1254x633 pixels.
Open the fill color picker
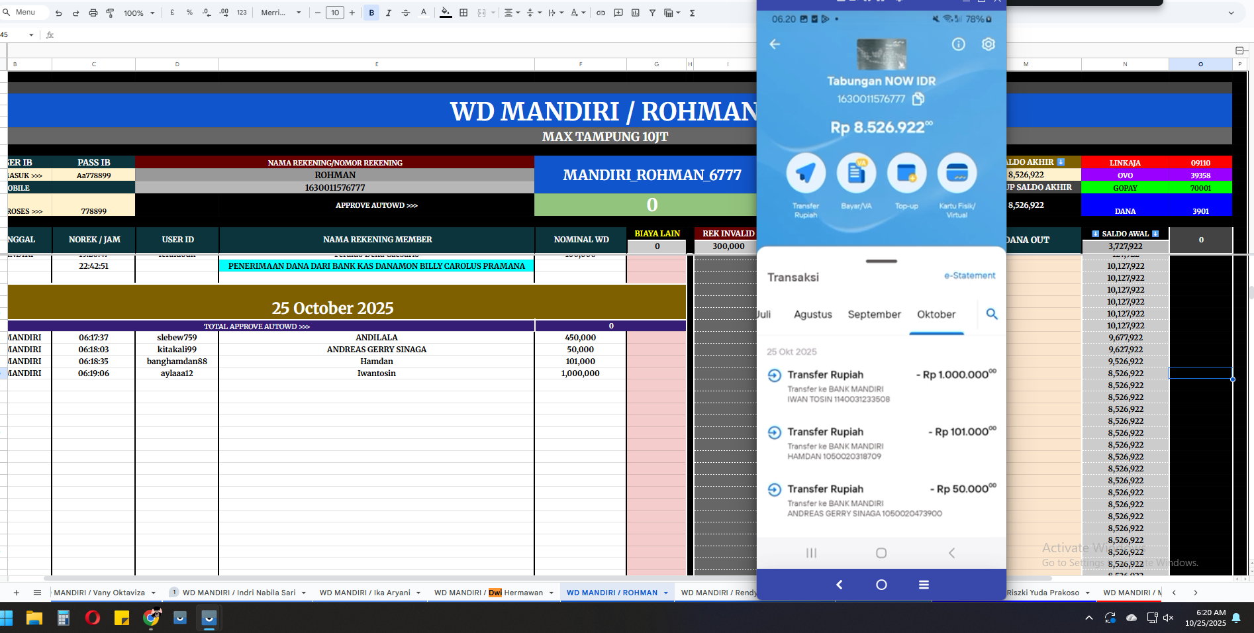click(446, 13)
